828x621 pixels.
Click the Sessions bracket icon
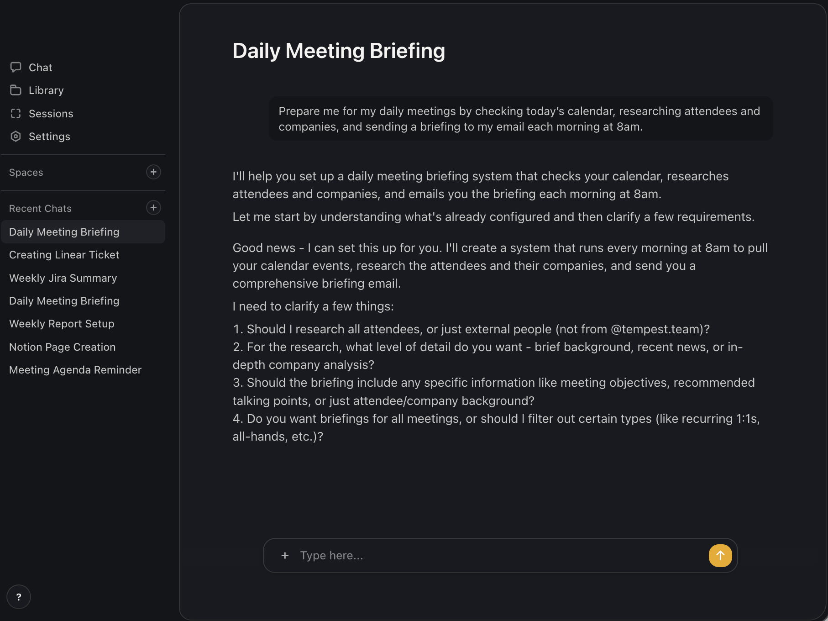pos(16,113)
